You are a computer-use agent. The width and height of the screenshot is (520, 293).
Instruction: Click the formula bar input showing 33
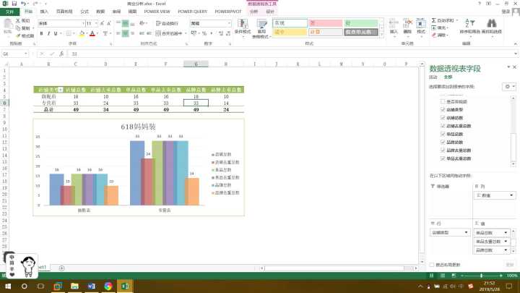tap(217, 54)
